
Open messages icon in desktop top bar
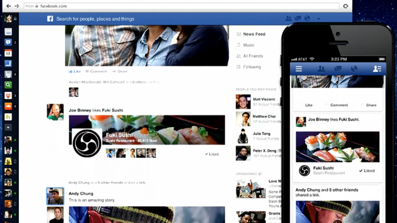[298, 19]
